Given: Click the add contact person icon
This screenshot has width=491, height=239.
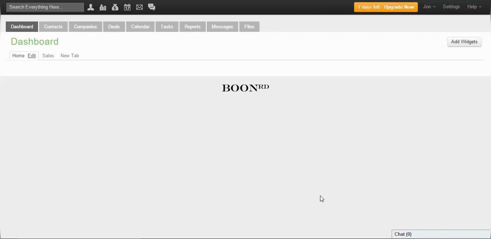Looking at the screenshot, I should tap(91, 7).
